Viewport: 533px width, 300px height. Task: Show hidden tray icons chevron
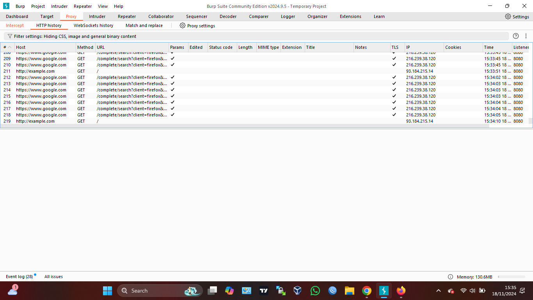click(439, 291)
